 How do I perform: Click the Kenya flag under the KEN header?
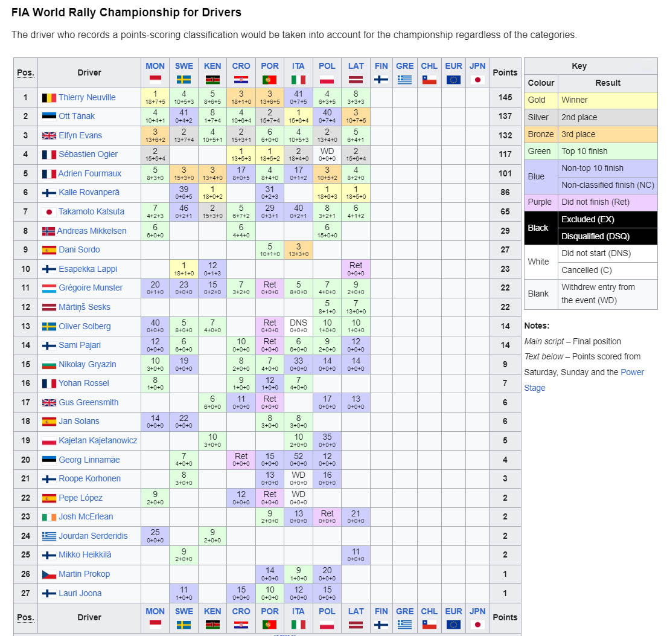pos(212,79)
